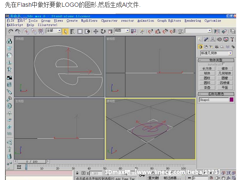The height and width of the screenshot is (180, 237).
Task: Open the Hierarchy panel icon
Action: (x=213, y=39)
